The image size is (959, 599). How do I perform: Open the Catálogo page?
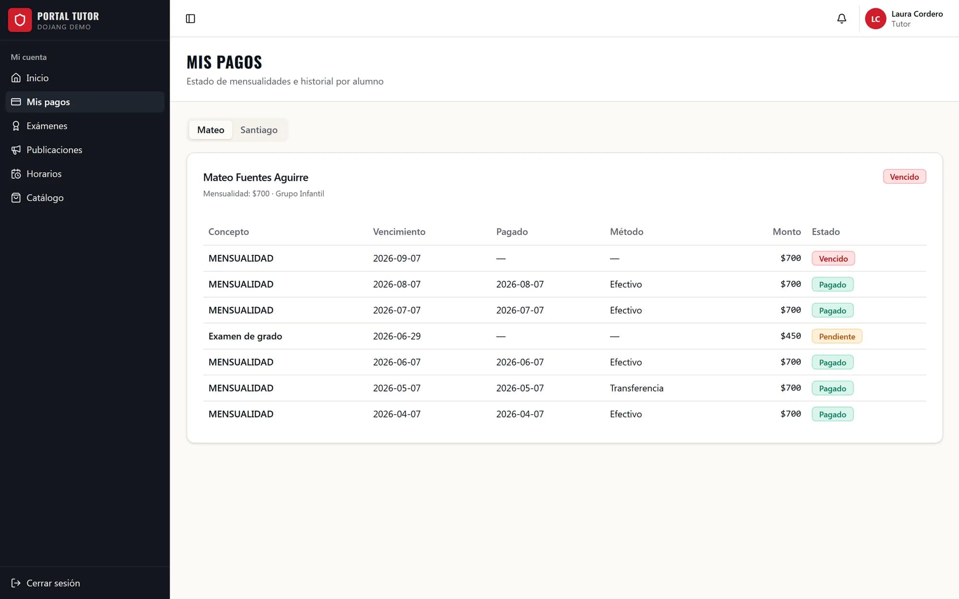(x=85, y=197)
